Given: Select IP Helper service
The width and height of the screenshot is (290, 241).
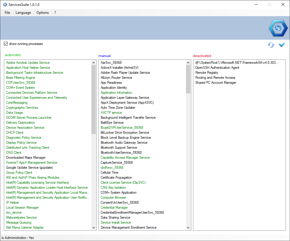Looking at the screenshot, I should (x=13, y=202).
